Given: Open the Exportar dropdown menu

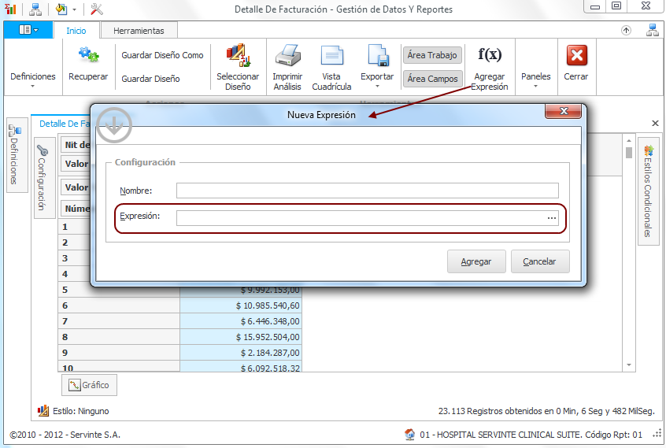Looking at the screenshot, I should coord(377,80).
